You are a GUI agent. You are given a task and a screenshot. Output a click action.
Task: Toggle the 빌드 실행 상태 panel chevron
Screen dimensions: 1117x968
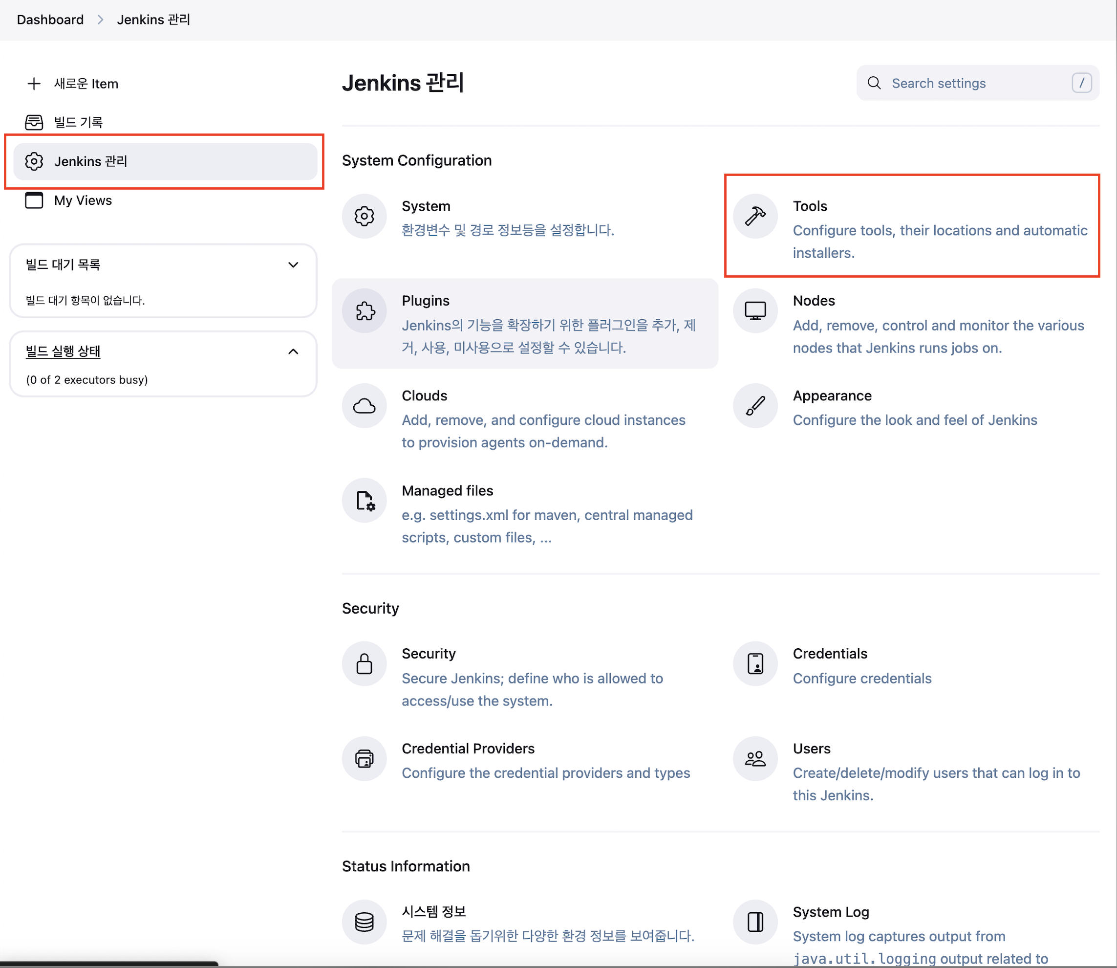click(x=293, y=352)
